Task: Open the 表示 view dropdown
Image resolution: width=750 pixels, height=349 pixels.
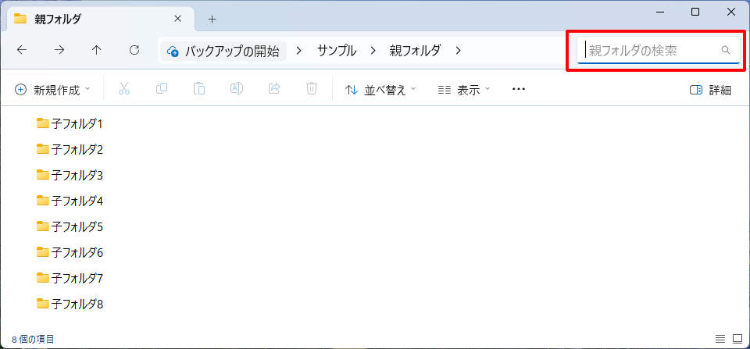Action: tap(464, 90)
